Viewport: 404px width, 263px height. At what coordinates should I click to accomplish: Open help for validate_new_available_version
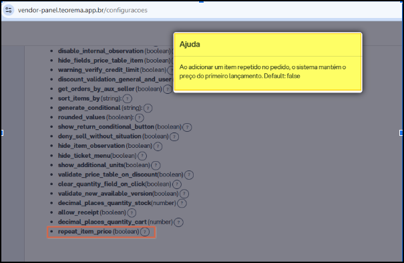click(184, 194)
